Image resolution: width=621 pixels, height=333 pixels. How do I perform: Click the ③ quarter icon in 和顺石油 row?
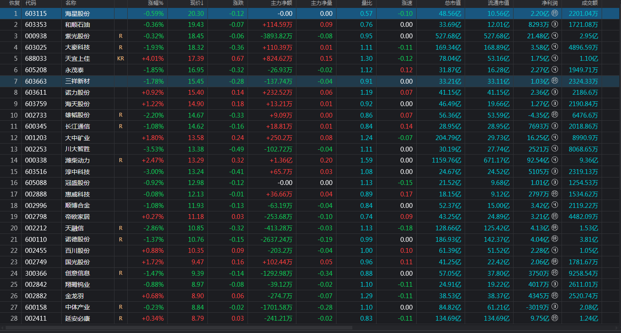point(554,25)
